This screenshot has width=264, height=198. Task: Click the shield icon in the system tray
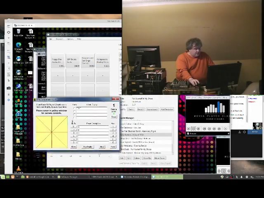[222, 177]
